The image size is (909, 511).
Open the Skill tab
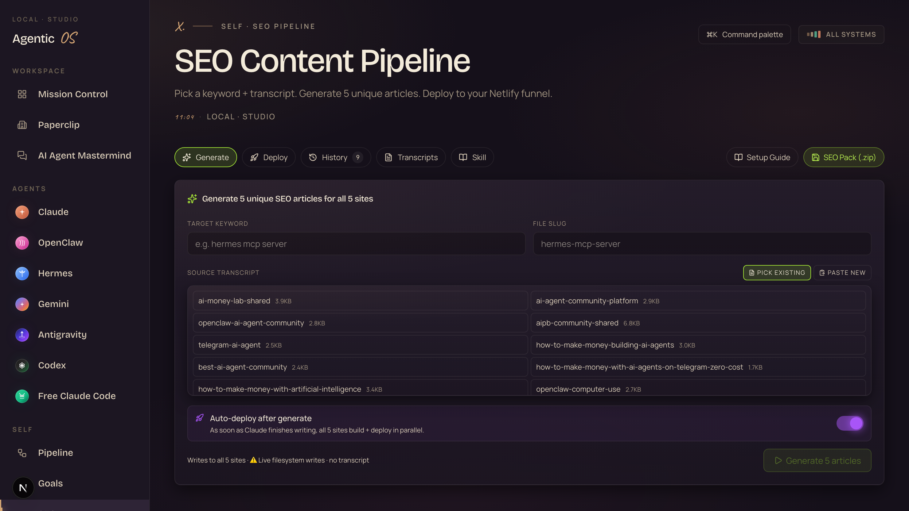point(472,158)
